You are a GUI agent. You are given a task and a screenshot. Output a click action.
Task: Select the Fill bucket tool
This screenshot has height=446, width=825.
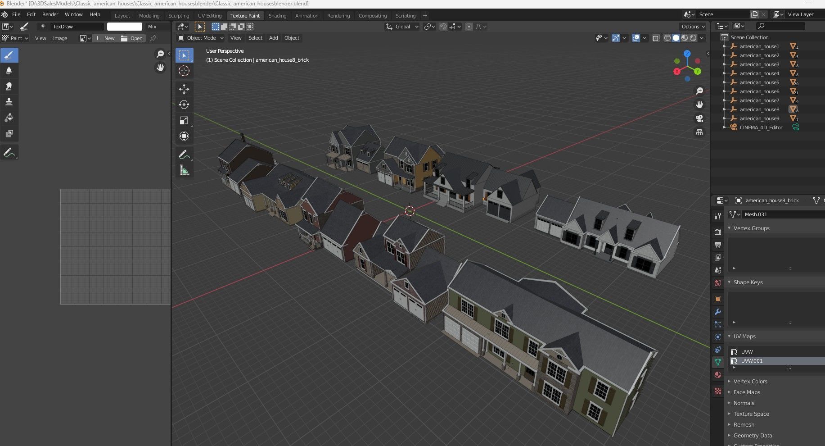9,118
